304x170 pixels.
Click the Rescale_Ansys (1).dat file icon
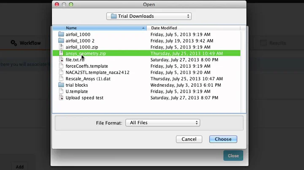pos(61,79)
